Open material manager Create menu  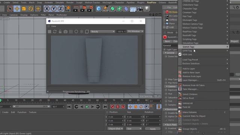click(x=5, y=112)
